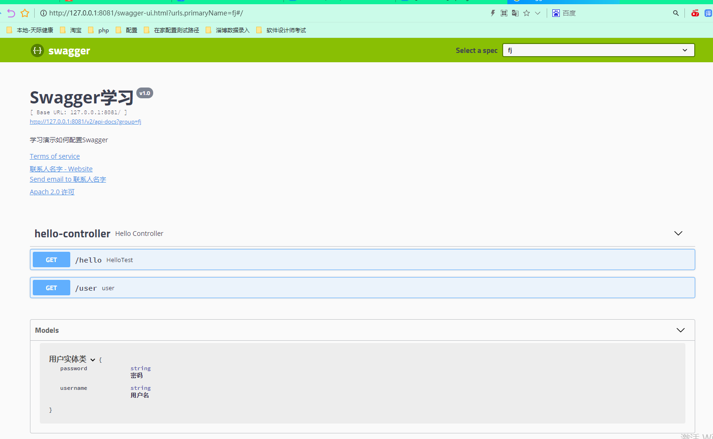Click the 密码 description text
The height and width of the screenshot is (439, 713).
pos(136,375)
